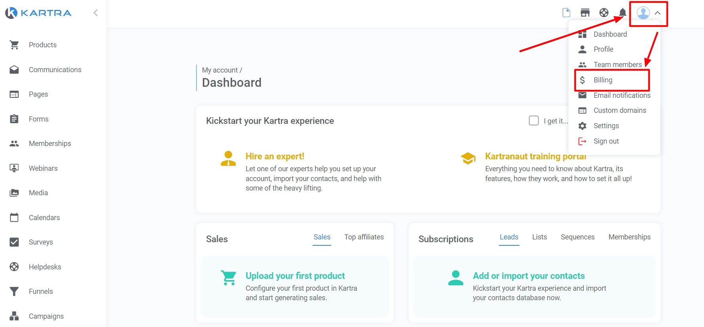Click the Kartra logo
Viewport: 704px width, 327px height.
(x=38, y=13)
